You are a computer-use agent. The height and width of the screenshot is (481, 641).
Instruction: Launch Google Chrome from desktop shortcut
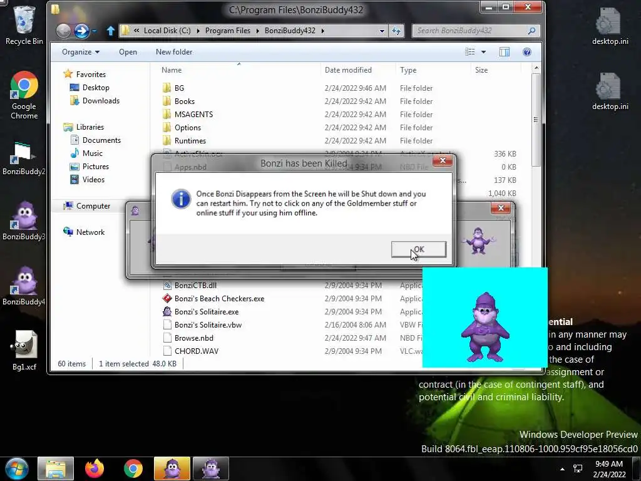point(24,95)
